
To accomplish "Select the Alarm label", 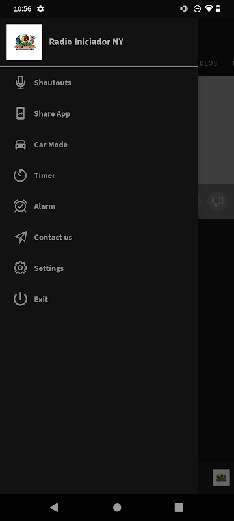I will pyautogui.click(x=45, y=206).
